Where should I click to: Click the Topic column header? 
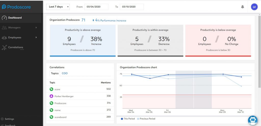pyautogui.click(x=52, y=83)
